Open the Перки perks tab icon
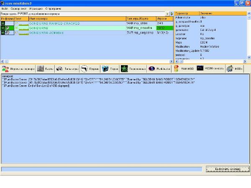The image size is (251, 188). tap(105, 69)
